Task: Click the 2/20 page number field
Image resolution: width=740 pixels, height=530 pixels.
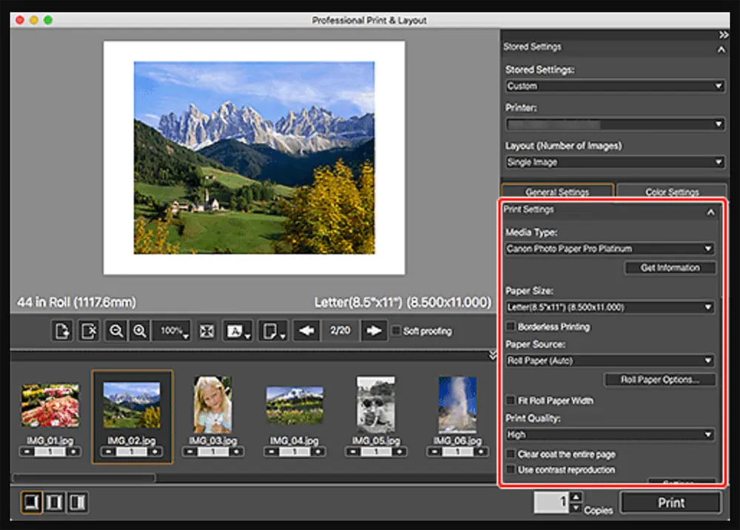Action: [340, 330]
